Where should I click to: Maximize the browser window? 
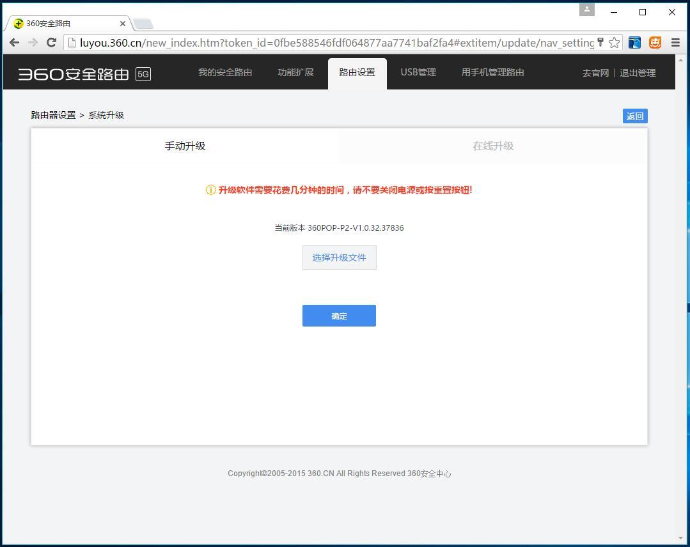point(643,12)
